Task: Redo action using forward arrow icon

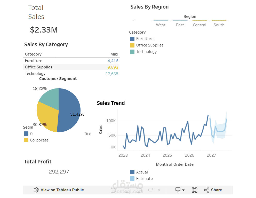Action: 126,190
